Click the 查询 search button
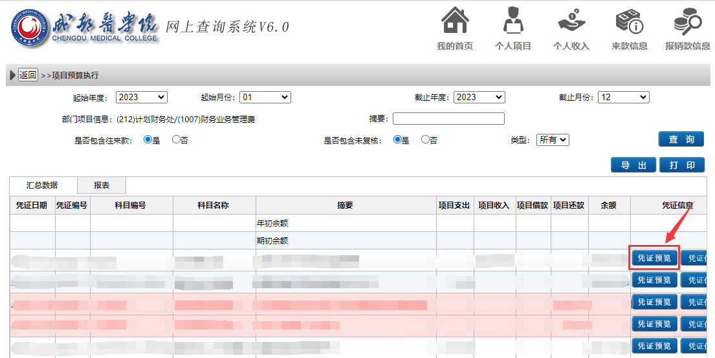This screenshot has height=358, width=715. 681,140
